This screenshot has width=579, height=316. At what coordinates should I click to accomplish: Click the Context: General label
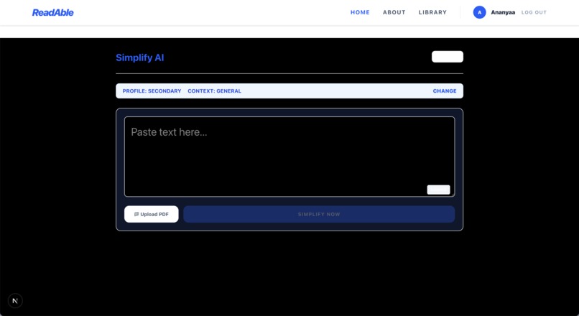pyautogui.click(x=214, y=90)
